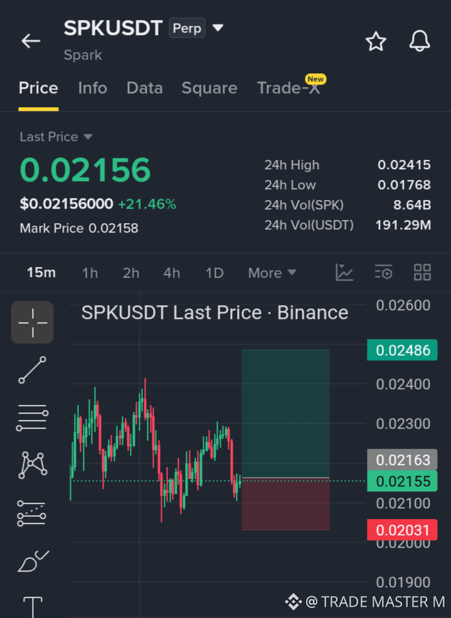Select the 1h timeframe
Viewport: 451px width, 618px height.
click(x=90, y=273)
